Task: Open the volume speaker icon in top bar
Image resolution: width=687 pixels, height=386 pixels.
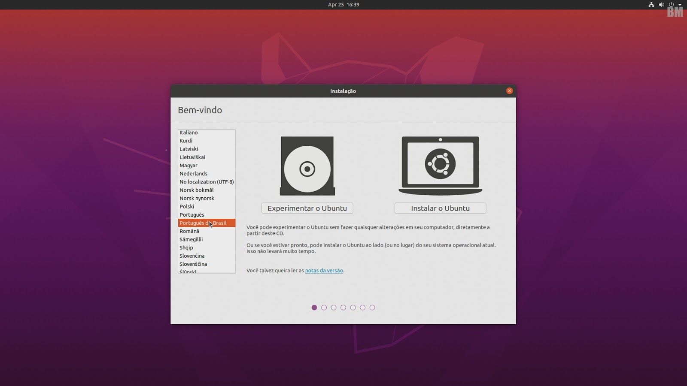Action: (x=661, y=5)
